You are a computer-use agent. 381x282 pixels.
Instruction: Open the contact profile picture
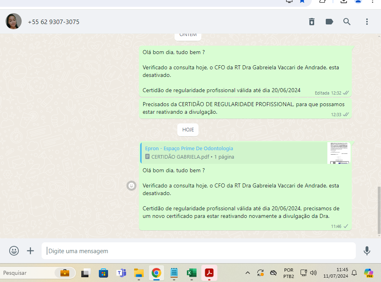tap(14, 21)
